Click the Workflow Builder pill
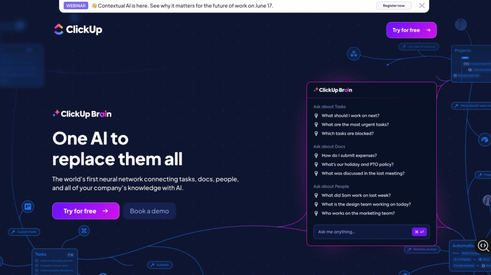This screenshot has height=275, width=491. (422, 250)
